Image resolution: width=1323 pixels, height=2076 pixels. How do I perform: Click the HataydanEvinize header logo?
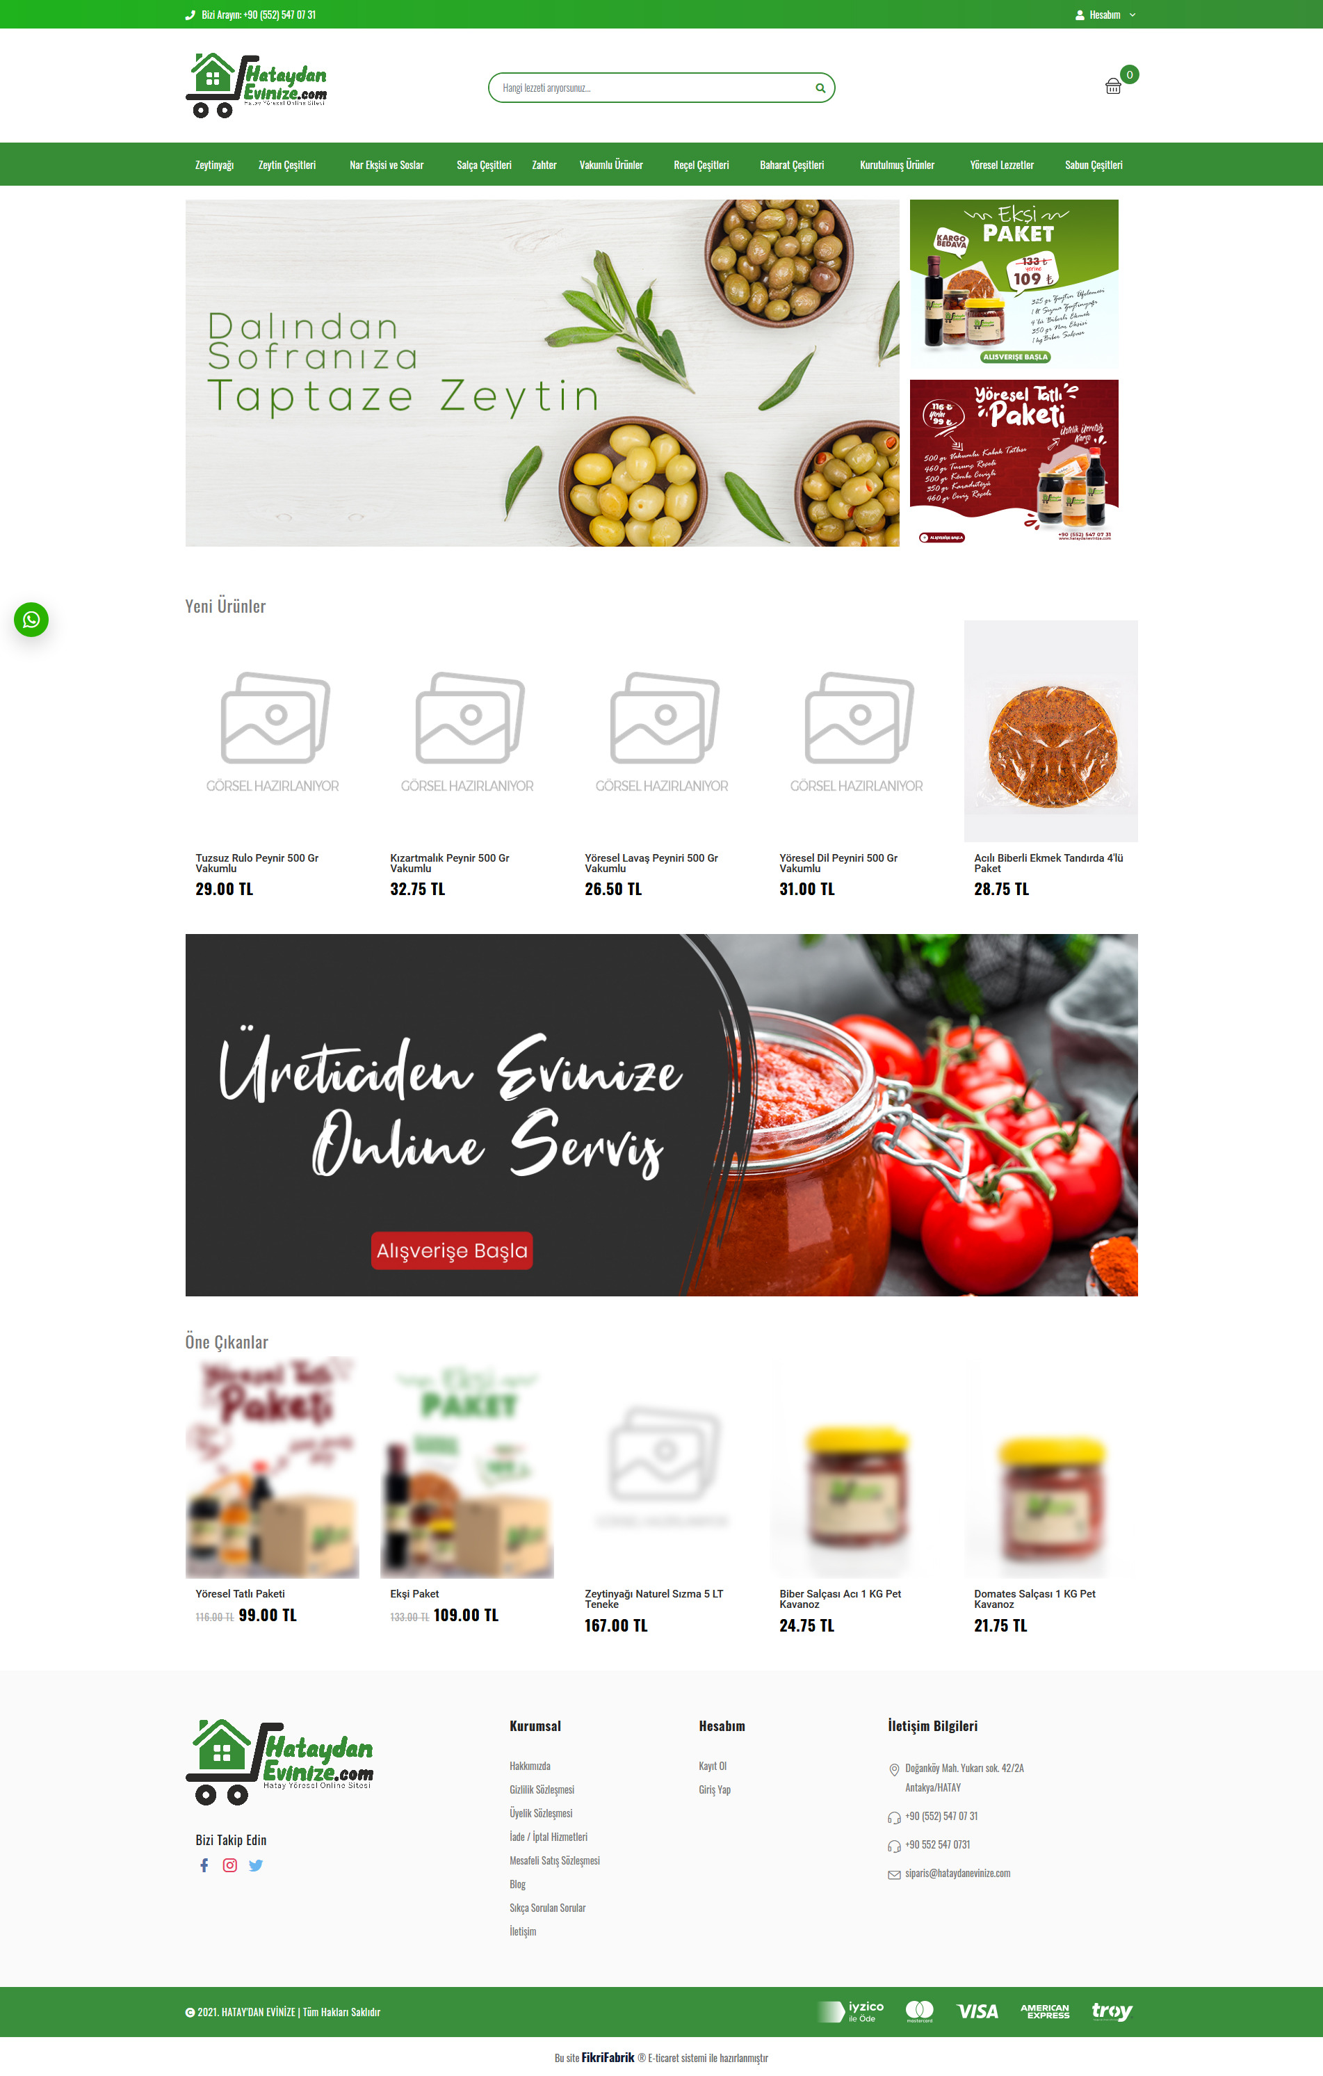click(257, 86)
